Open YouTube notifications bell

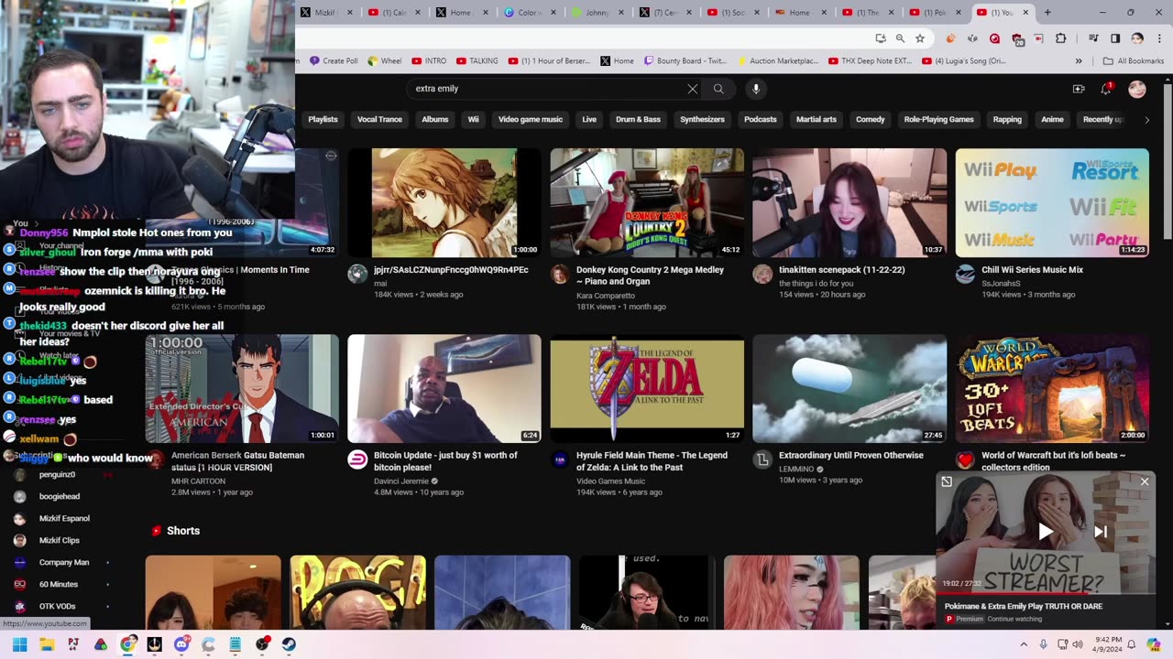pyautogui.click(x=1107, y=89)
